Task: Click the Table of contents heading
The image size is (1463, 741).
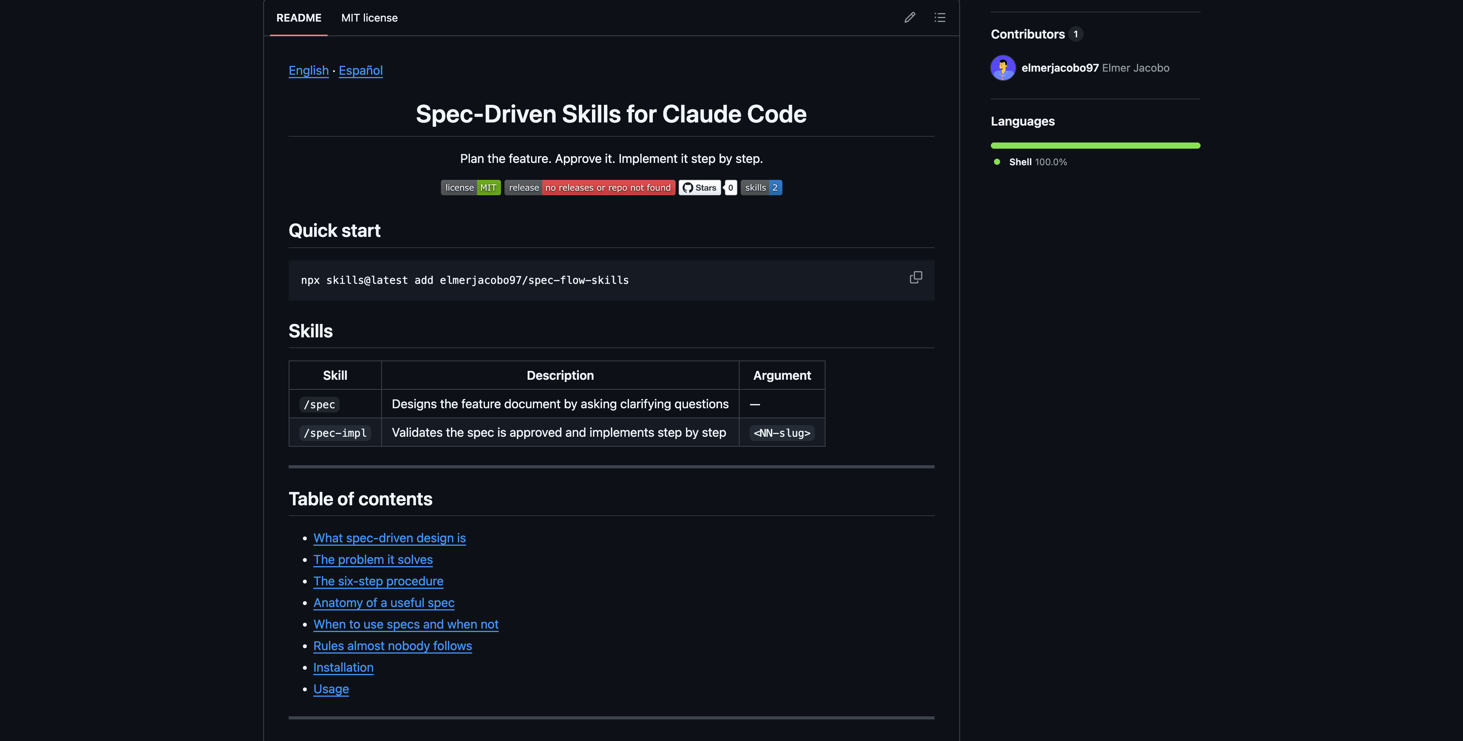Action: click(x=360, y=499)
